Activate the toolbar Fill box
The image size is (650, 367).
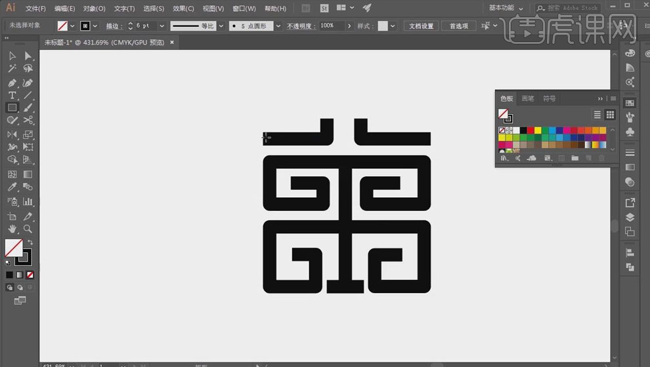point(14,248)
